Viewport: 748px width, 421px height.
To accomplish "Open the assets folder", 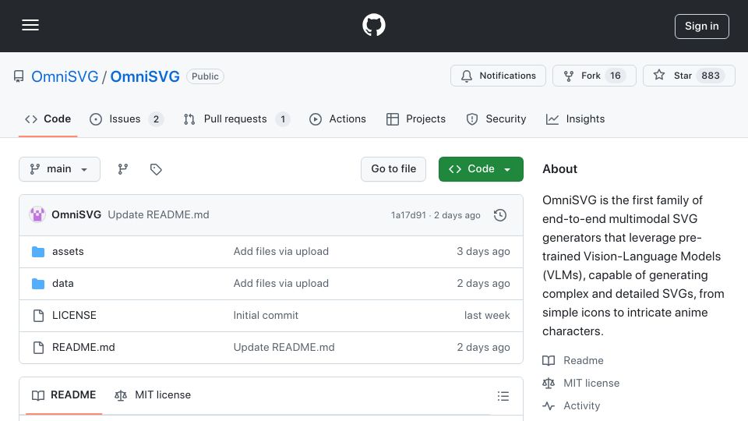I will (68, 252).
